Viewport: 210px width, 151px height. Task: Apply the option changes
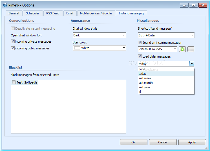pyautogui.click(x=192, y=142)
